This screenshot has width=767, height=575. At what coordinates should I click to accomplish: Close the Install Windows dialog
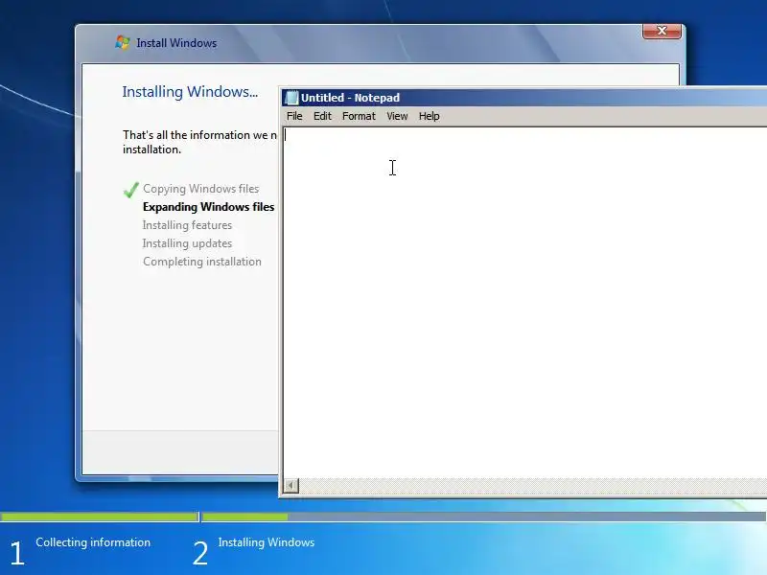[x=662, y=31]
